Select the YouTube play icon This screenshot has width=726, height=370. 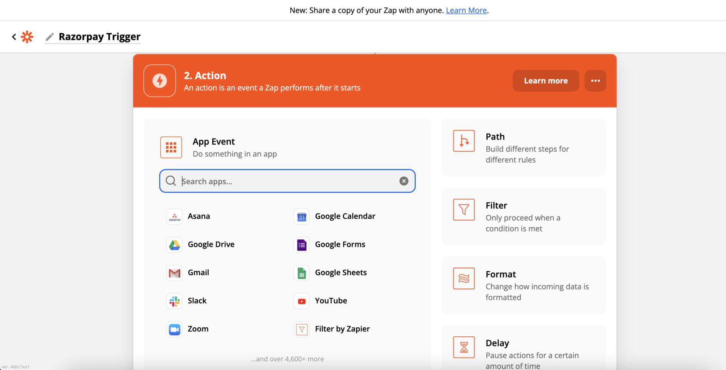301,301
